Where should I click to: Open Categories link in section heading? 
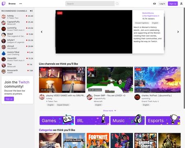(46, 130)
